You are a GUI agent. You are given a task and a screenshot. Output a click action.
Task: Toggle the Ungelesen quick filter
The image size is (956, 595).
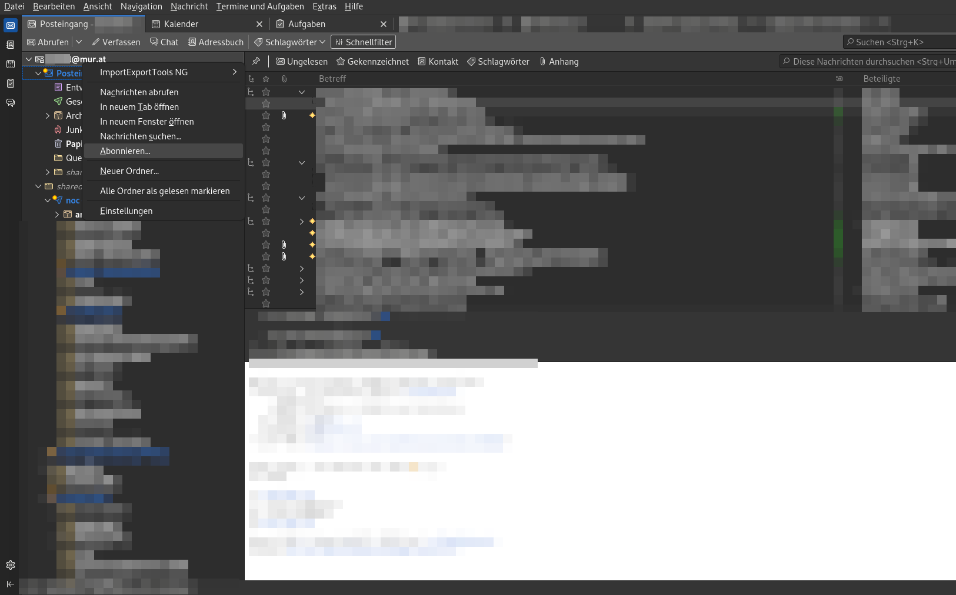pos(302,62)
